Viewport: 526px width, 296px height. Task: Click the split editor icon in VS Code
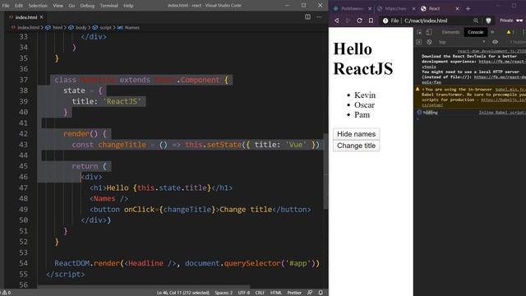(307, 16)
